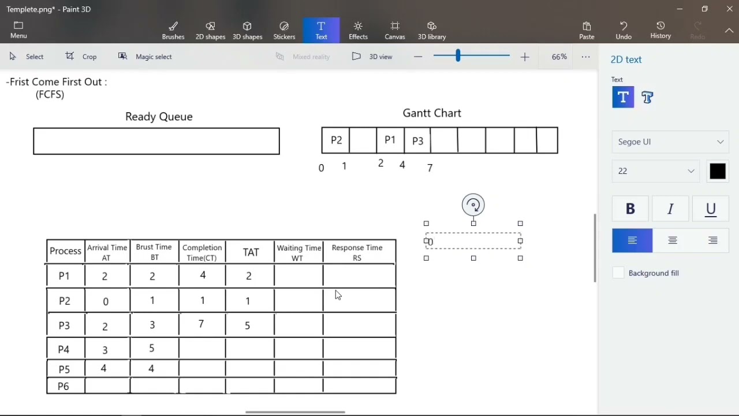The height and width of the screenshot is (416, 739).
Task: Enable the Background fill checkbox
Action: click(618, 273)
